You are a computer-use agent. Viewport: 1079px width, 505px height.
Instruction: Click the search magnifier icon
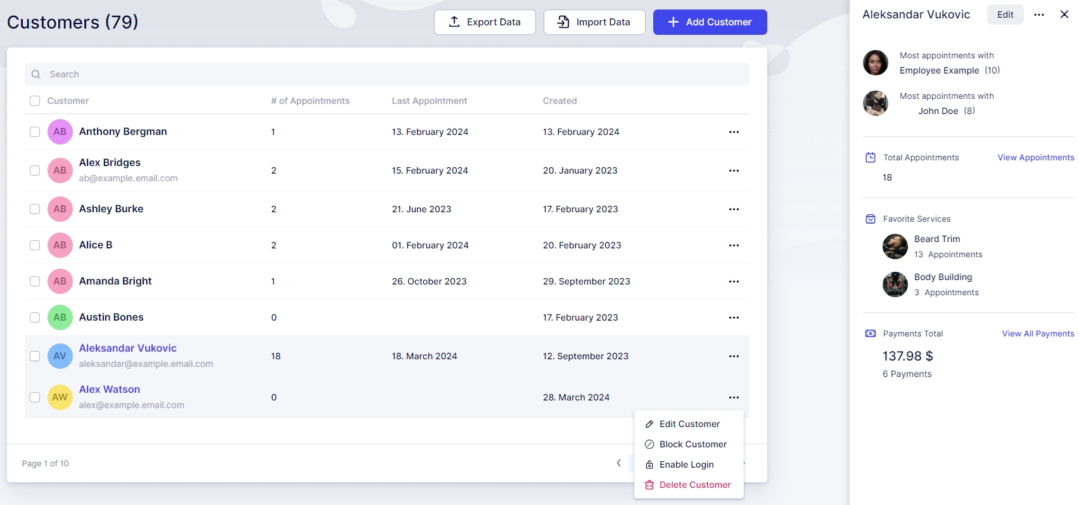36,74
